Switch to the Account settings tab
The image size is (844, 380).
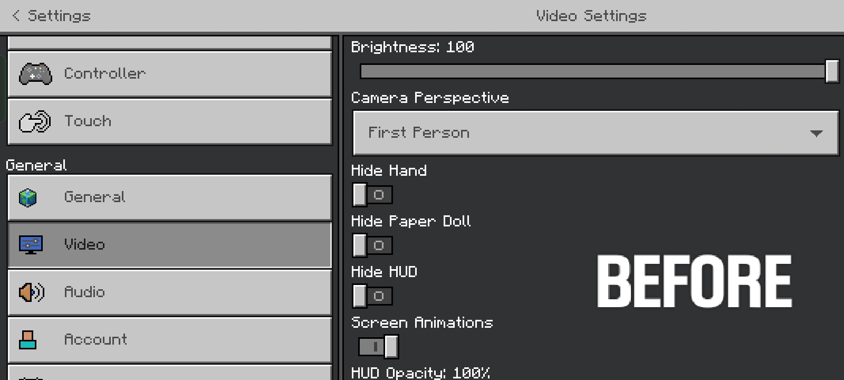click(x=170, y=340)
